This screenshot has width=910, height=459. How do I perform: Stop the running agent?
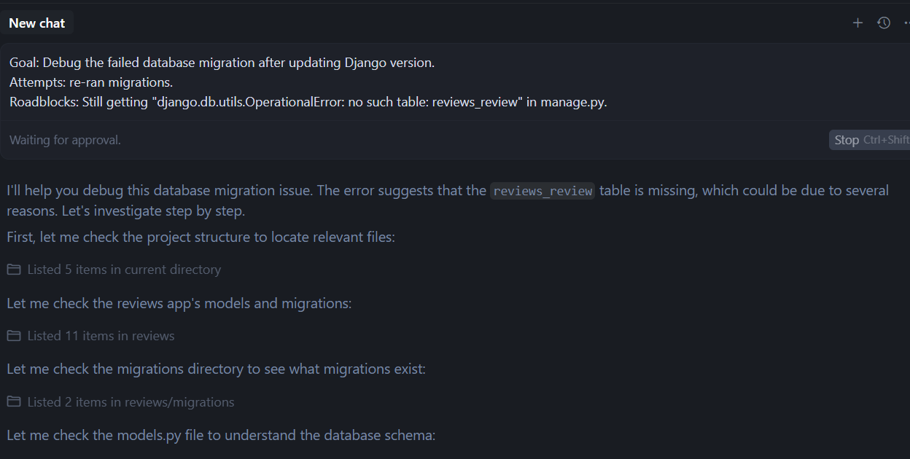click(x=847, y=140)
